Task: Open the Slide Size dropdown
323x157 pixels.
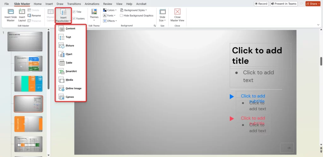Action: click(x=162, y=15)
